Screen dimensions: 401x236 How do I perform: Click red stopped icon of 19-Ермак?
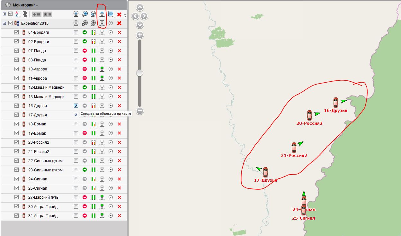click(x=85, y=133)
